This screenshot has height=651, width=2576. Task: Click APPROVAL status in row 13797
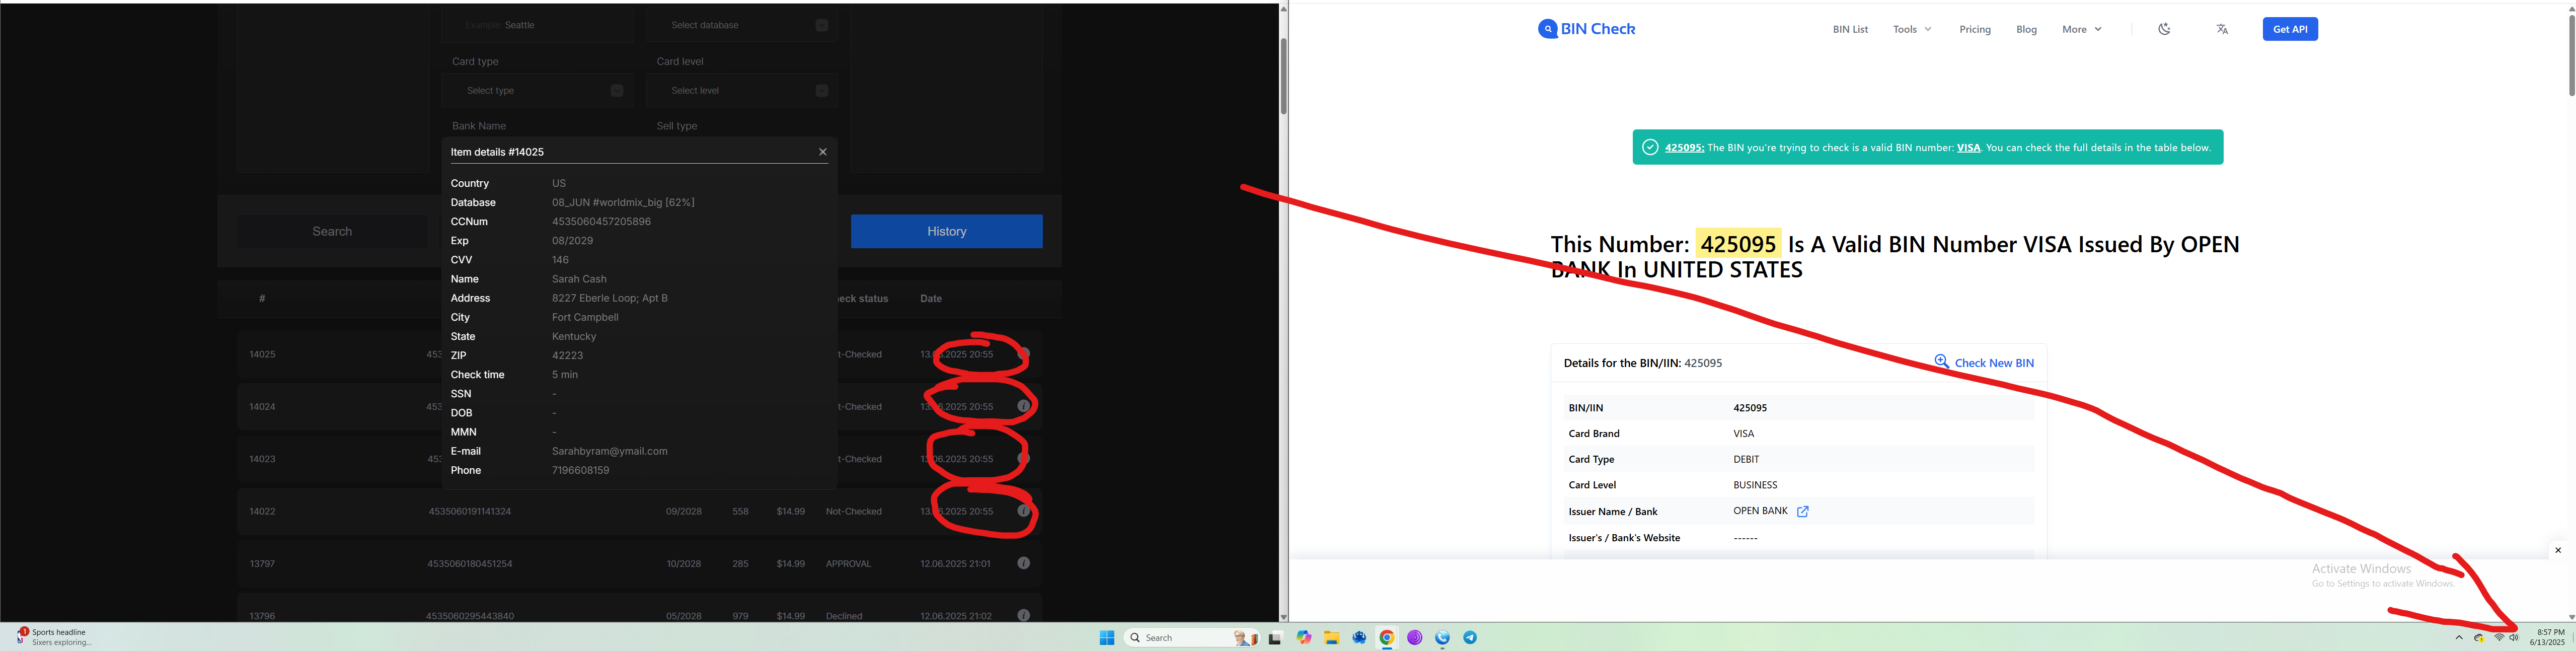[x=848, y=564]
